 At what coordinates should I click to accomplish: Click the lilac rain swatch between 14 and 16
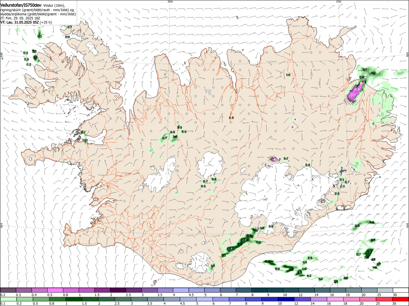click(318, 299)
